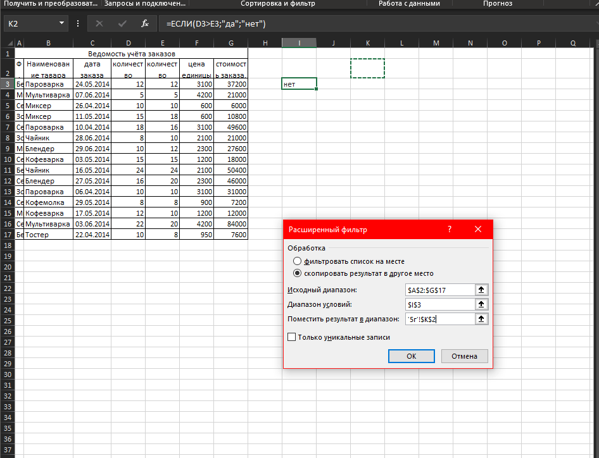Click range picker for Поместить результат field
The image size is (599, 458).
[481, 319]
